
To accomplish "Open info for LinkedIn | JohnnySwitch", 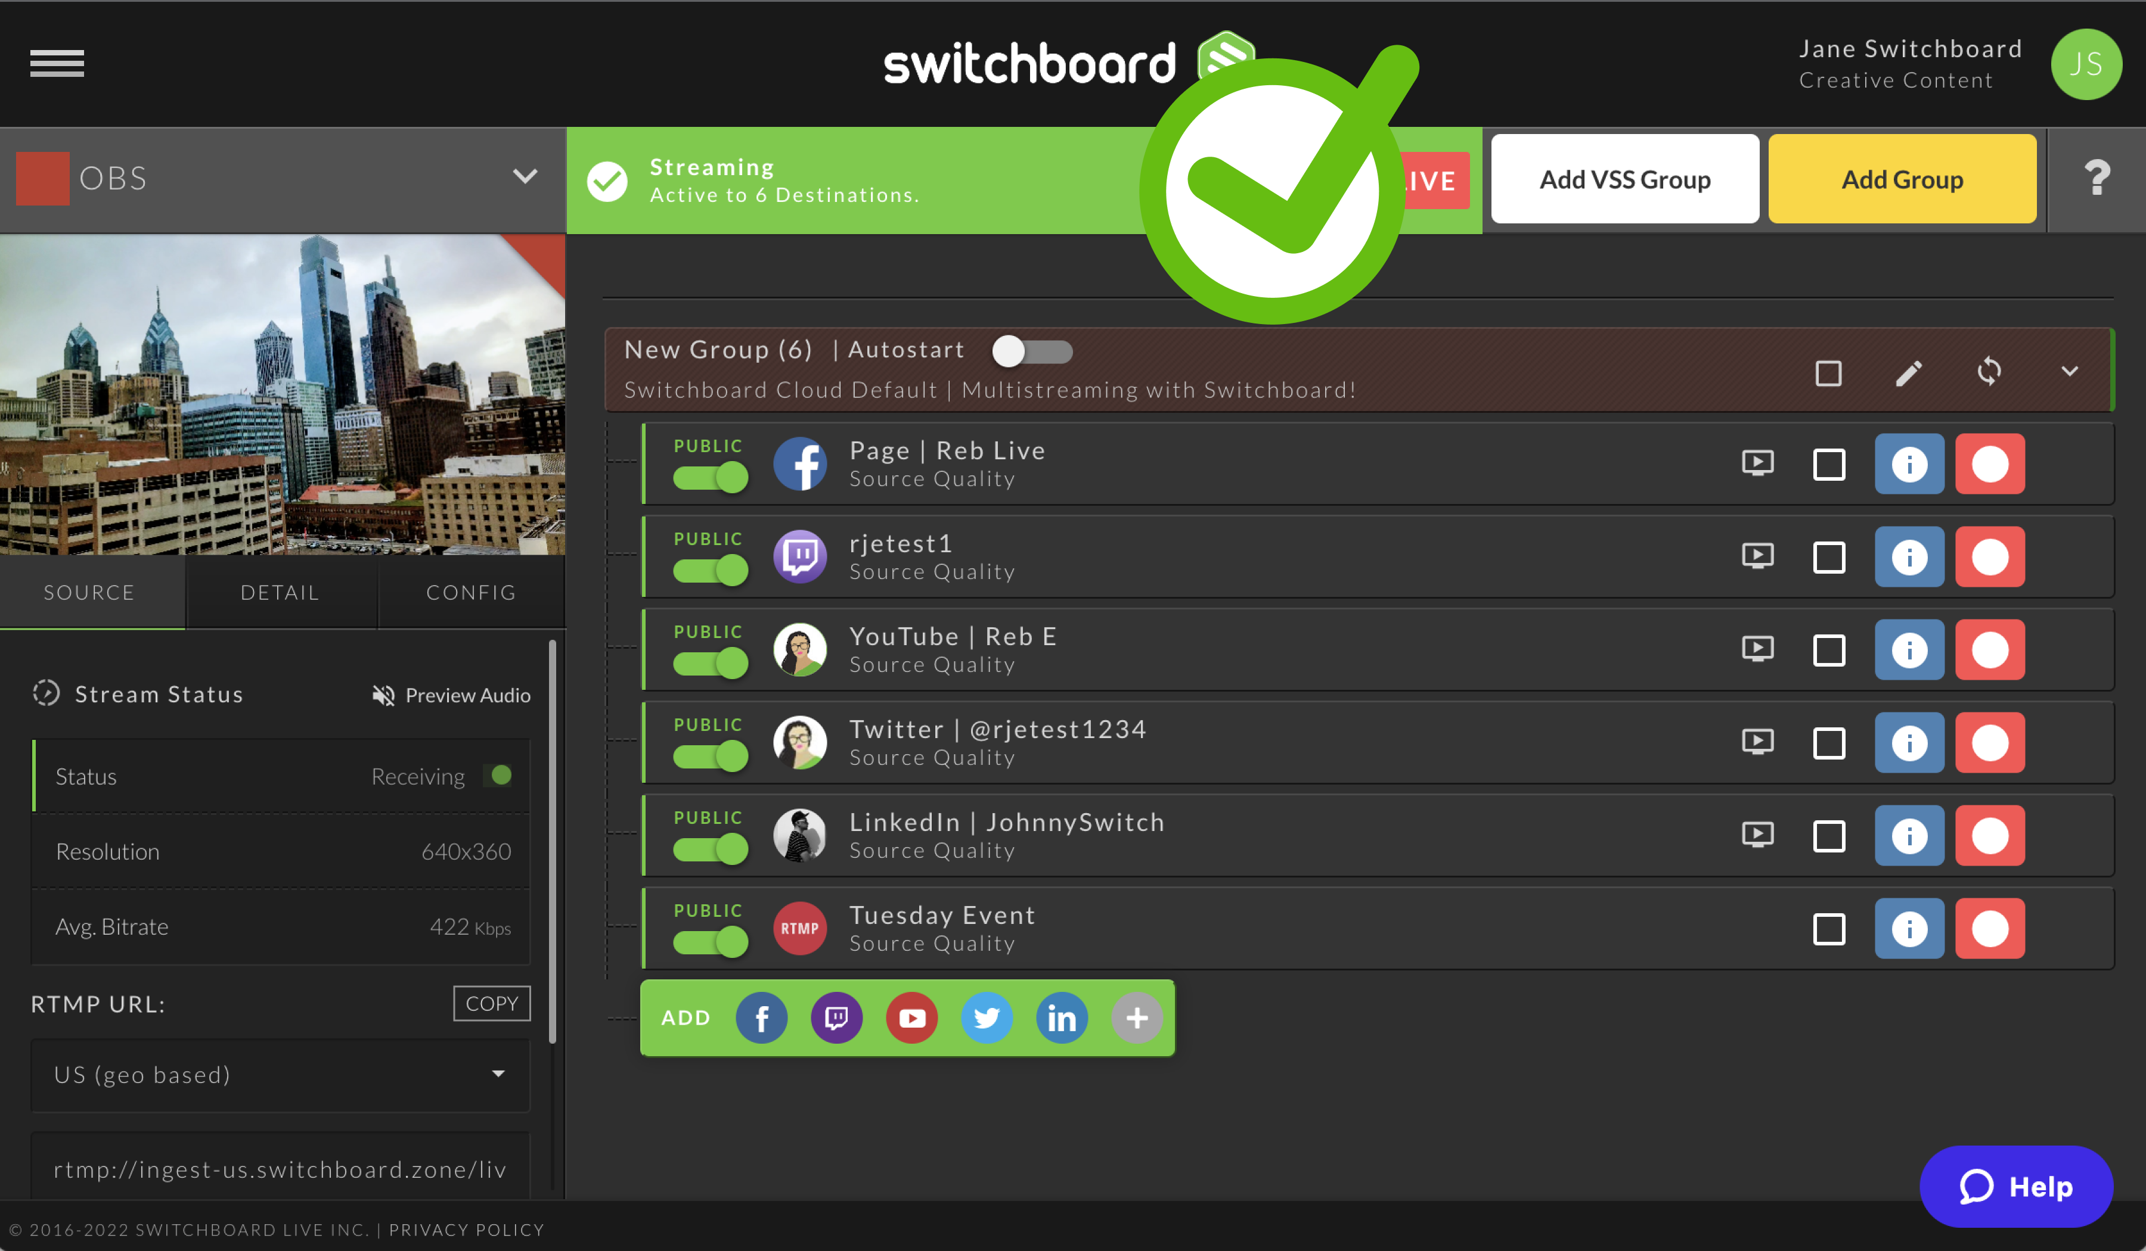I will (1909, 835).
